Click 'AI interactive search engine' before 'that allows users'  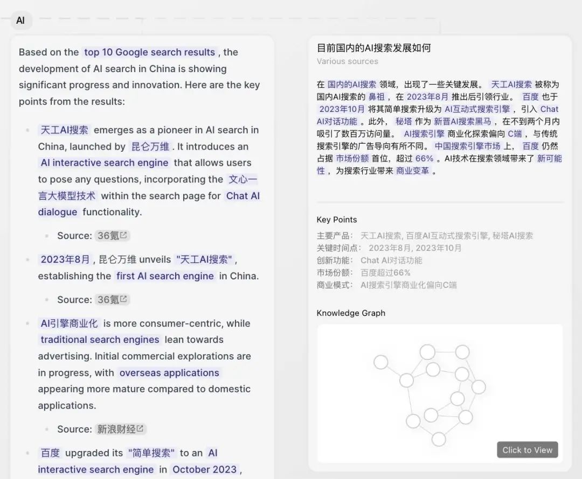tap(105, 163)
